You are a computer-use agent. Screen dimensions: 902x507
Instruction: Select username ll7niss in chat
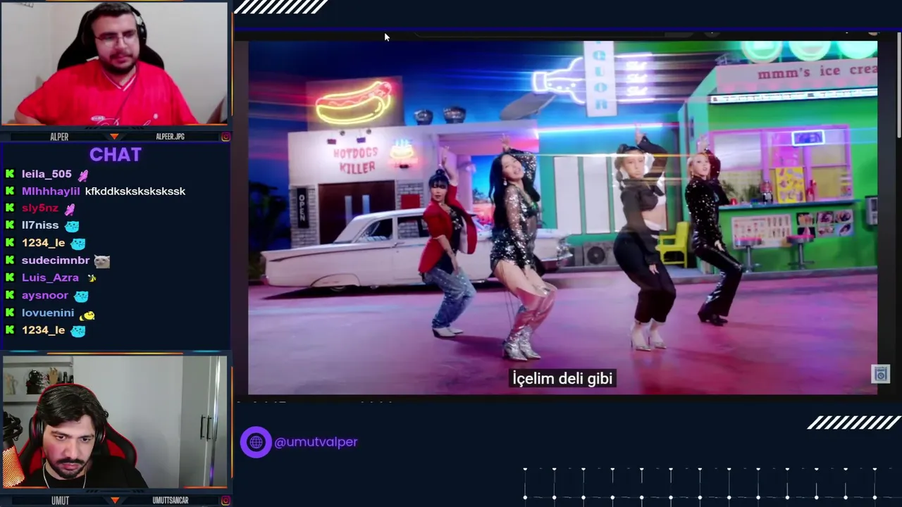pos(40,225)
